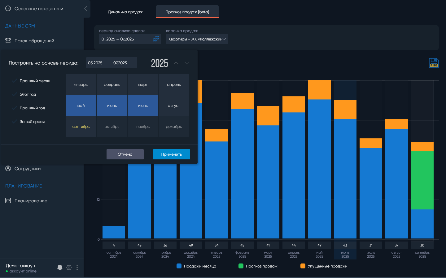Toggle the green Прогноз продаж legend swatch
The height and width of the screenshot is (278, 446).
coord(241,266)
